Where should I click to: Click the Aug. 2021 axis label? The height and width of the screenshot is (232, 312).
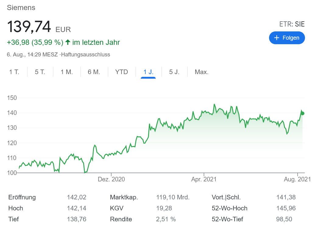coord(297,179)
